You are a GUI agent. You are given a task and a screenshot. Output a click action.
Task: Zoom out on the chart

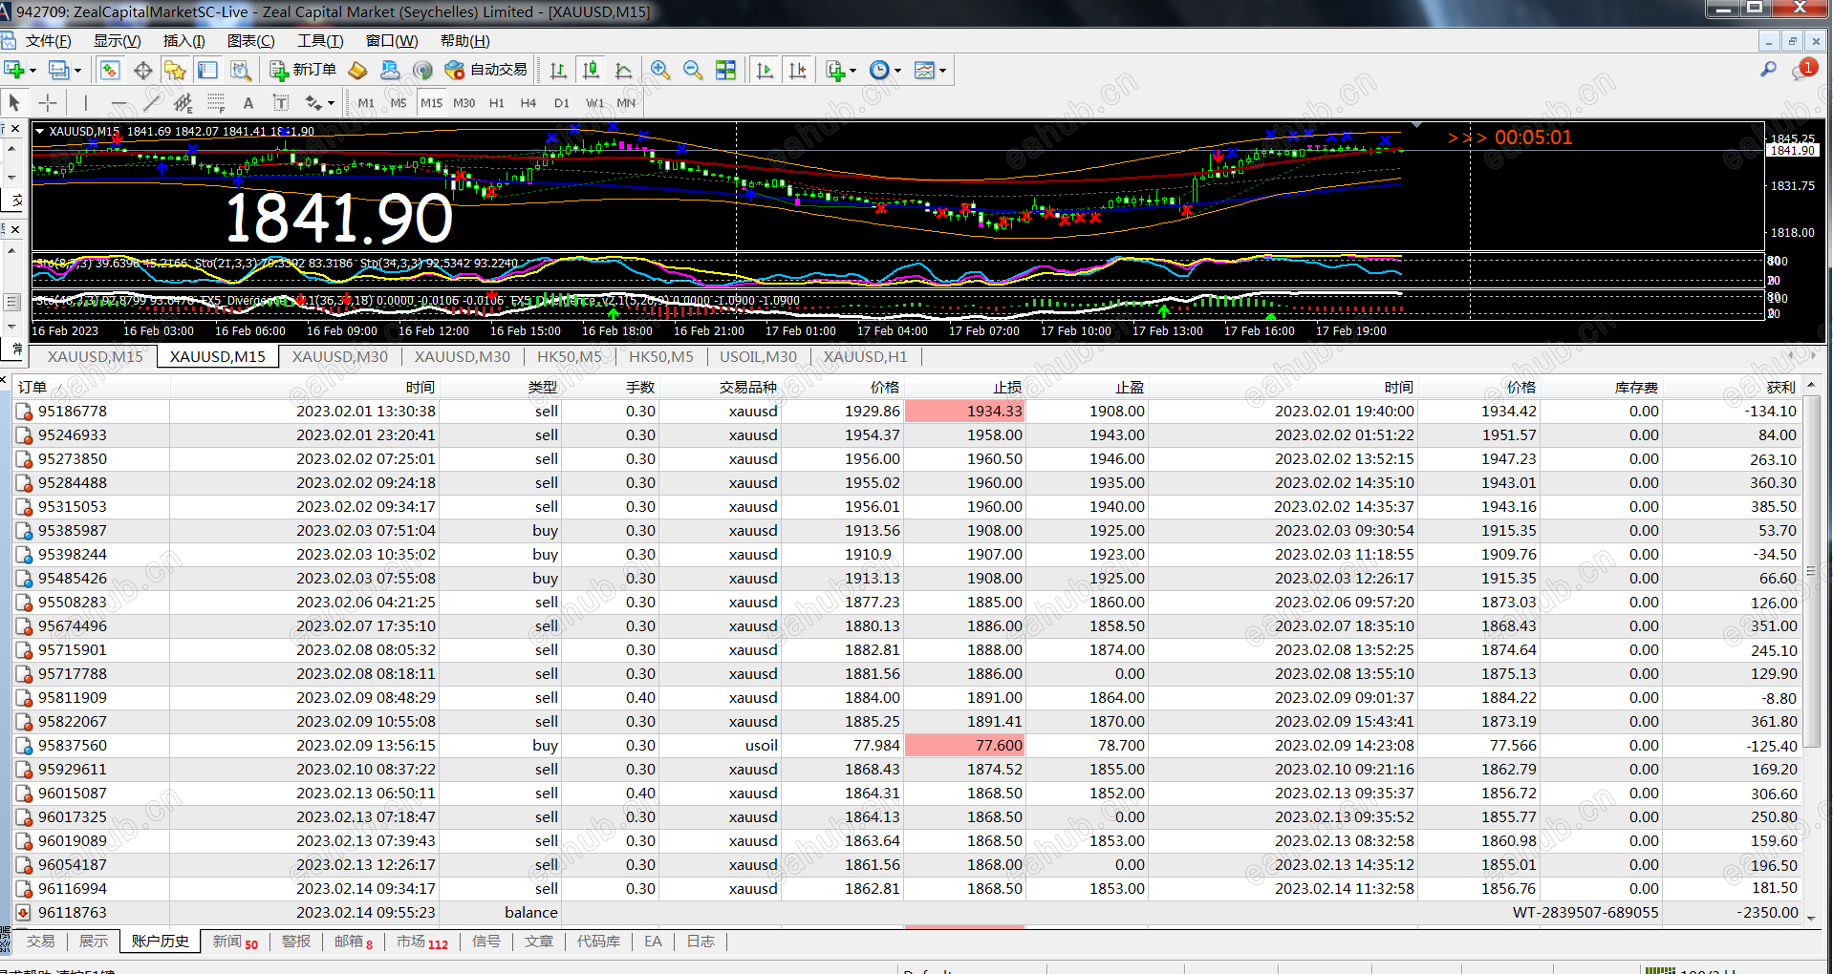693,70
